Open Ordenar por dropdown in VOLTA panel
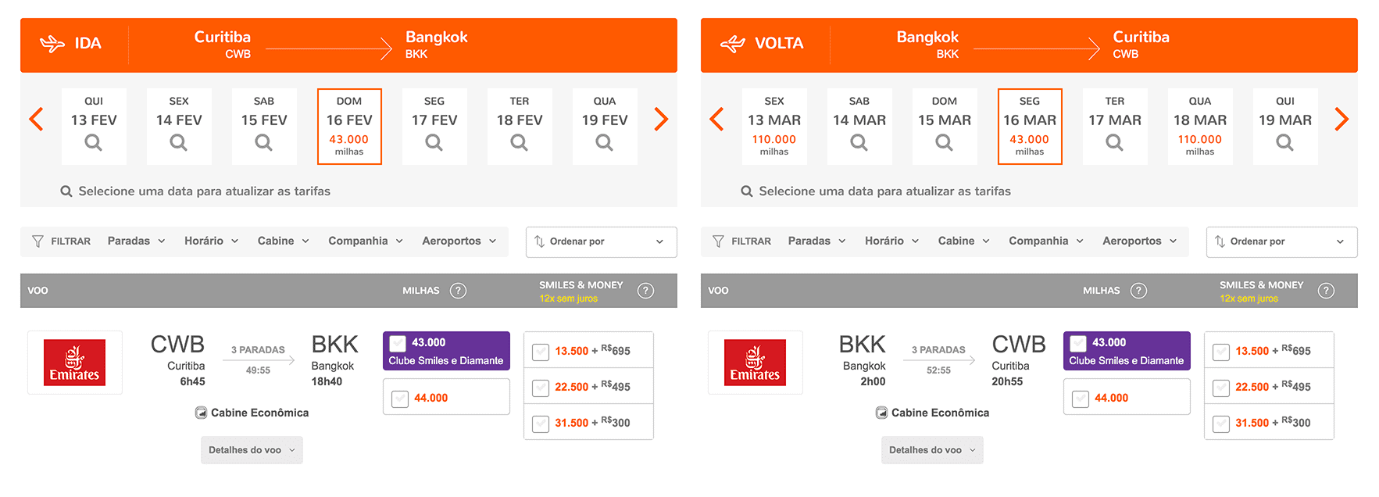The image size is (1379, 497). click(1281, 241)
